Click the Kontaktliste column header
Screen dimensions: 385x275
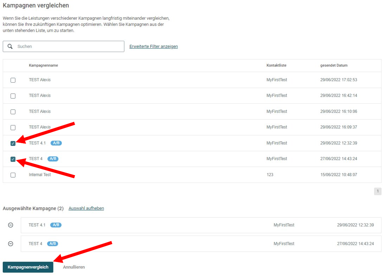[276, 65]
